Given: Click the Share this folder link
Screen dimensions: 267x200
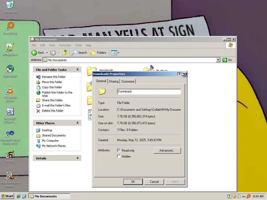Looking at the screenshot, I should coord(52,100).
